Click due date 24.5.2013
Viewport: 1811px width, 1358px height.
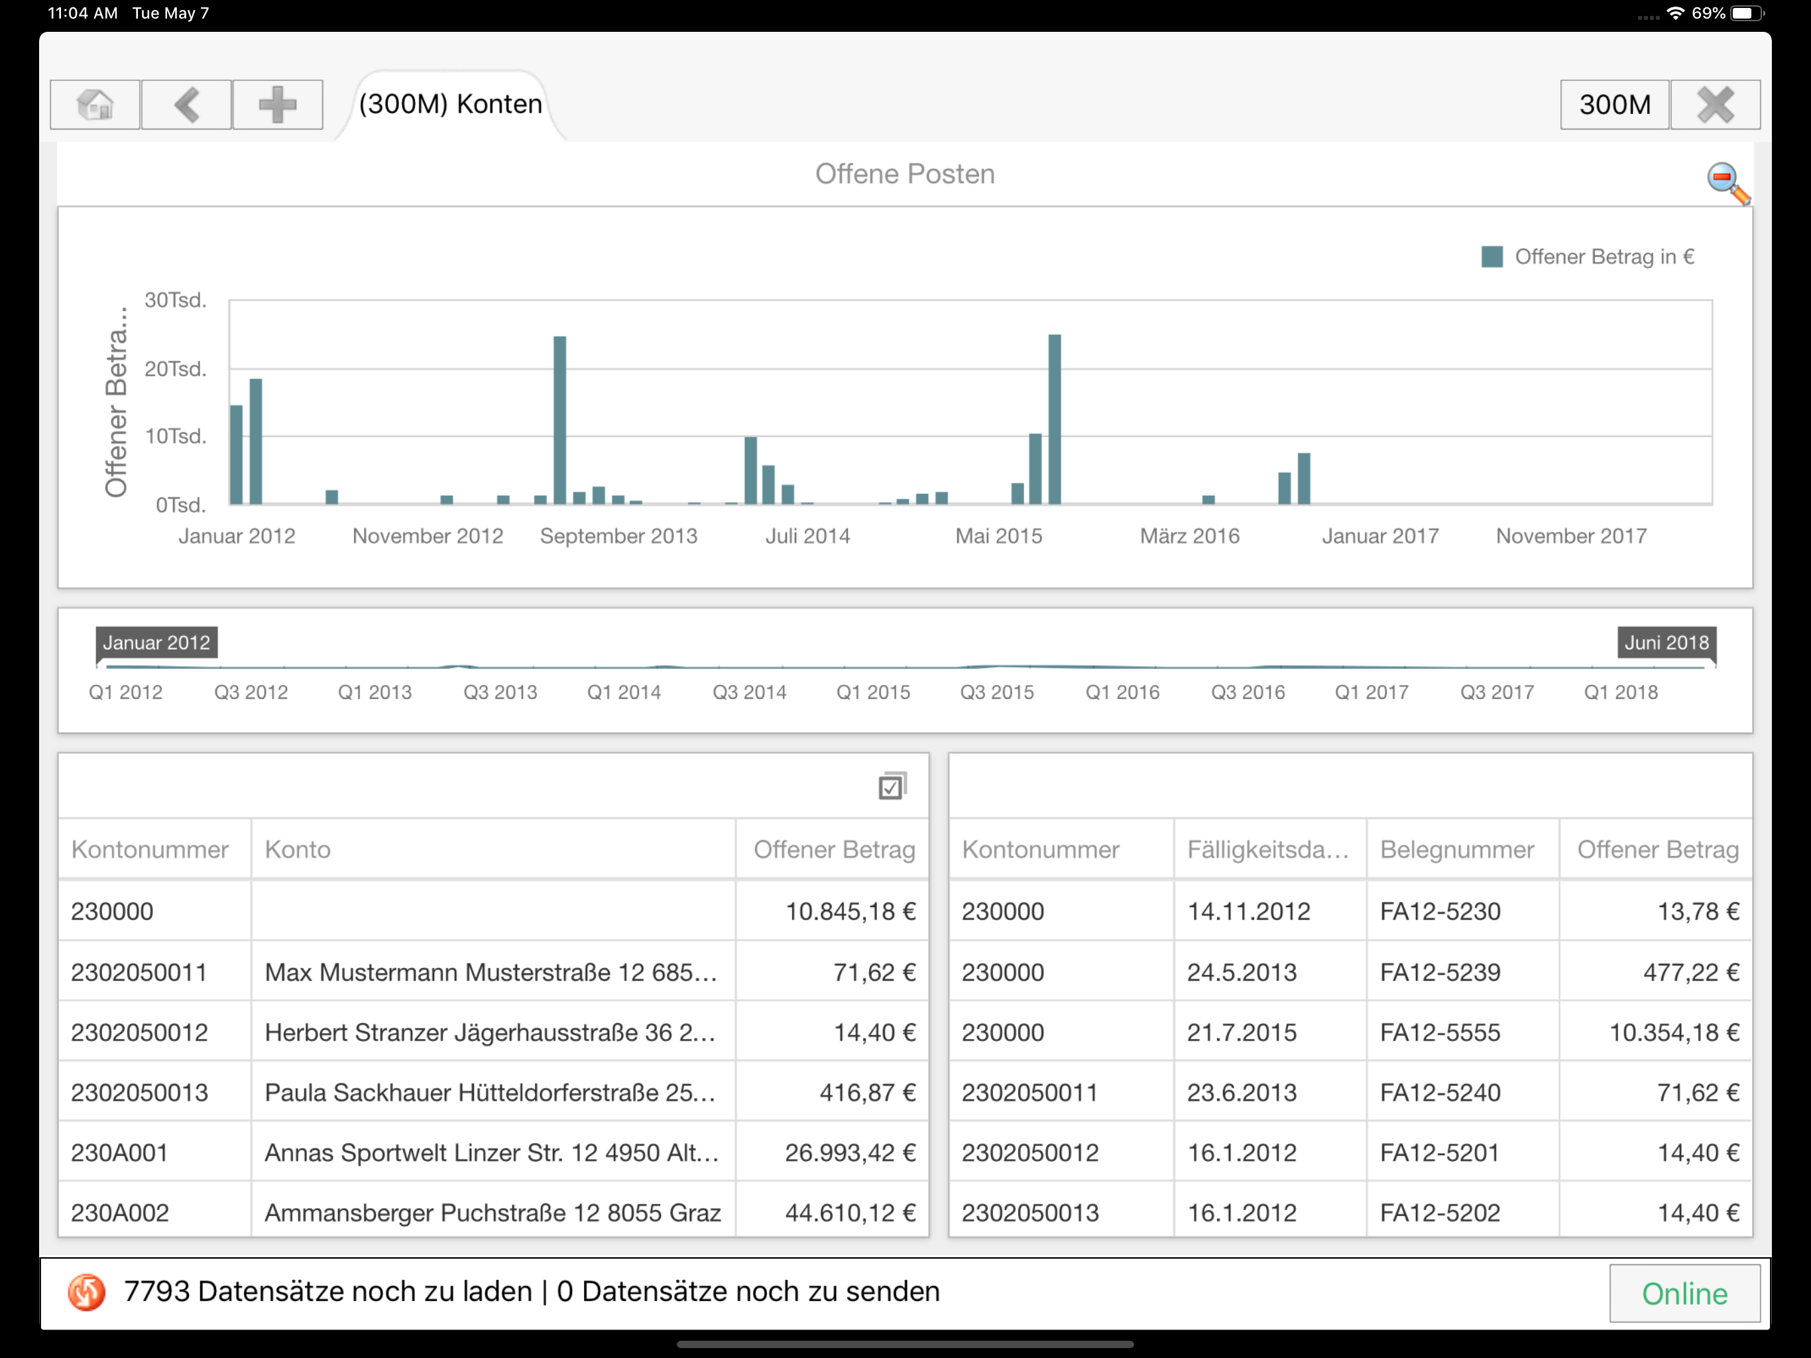coord(1242,972)
